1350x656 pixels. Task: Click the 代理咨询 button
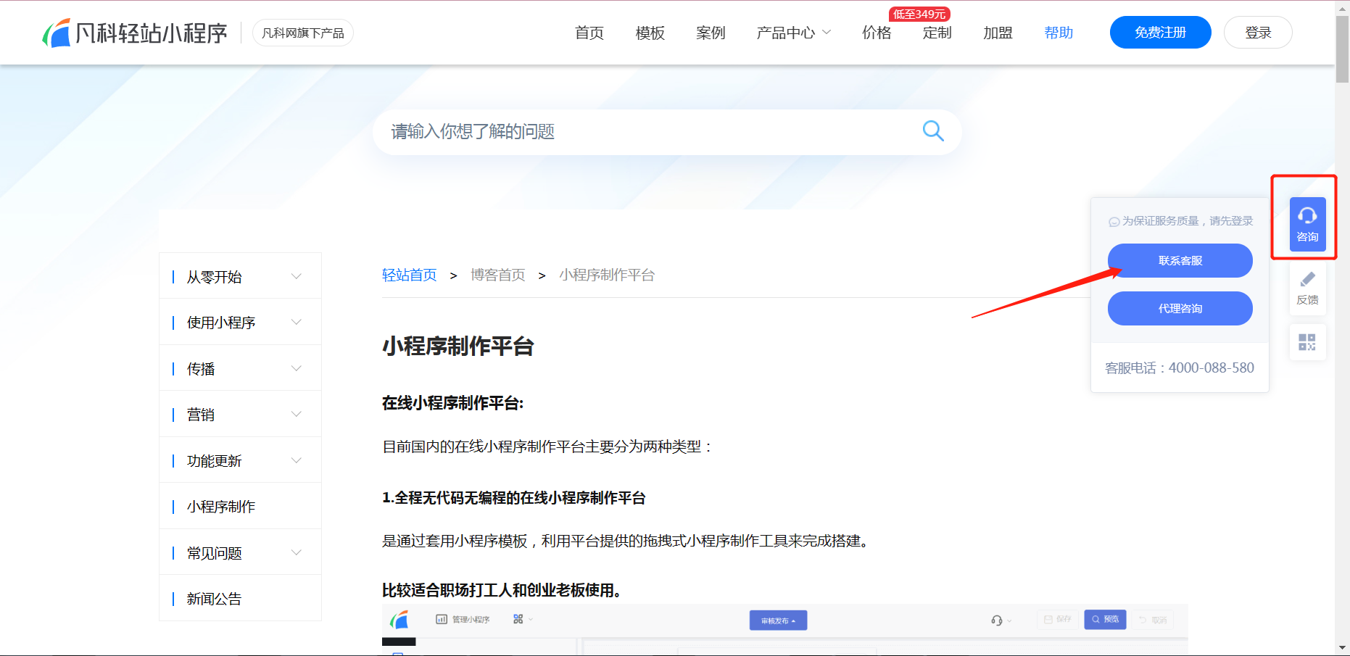(1180, 308)
